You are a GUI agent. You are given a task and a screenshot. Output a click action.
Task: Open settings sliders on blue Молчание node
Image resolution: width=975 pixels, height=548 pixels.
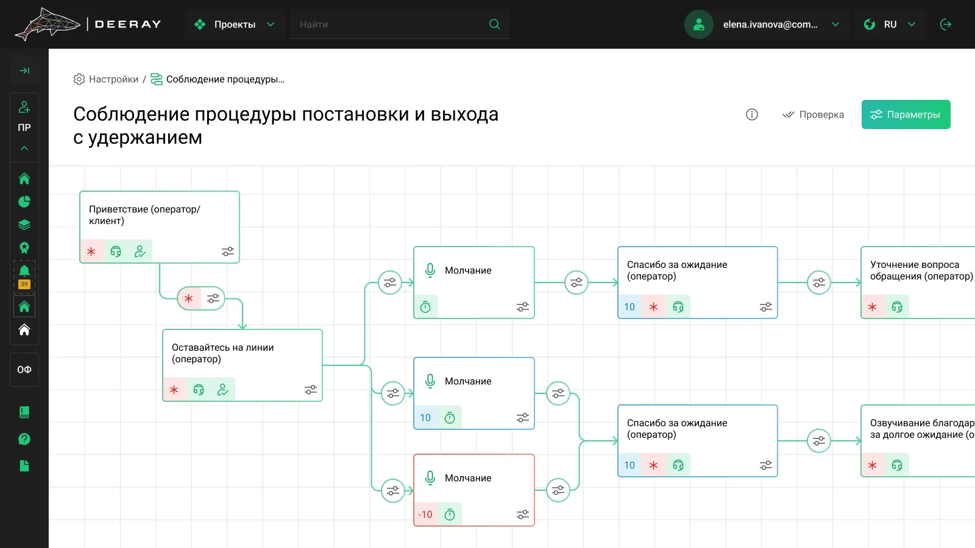click(x=523, y=418)
